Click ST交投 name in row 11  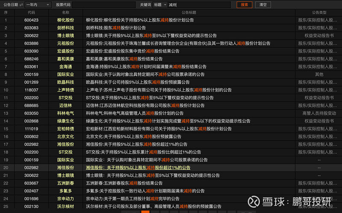(x=66, y=98)
